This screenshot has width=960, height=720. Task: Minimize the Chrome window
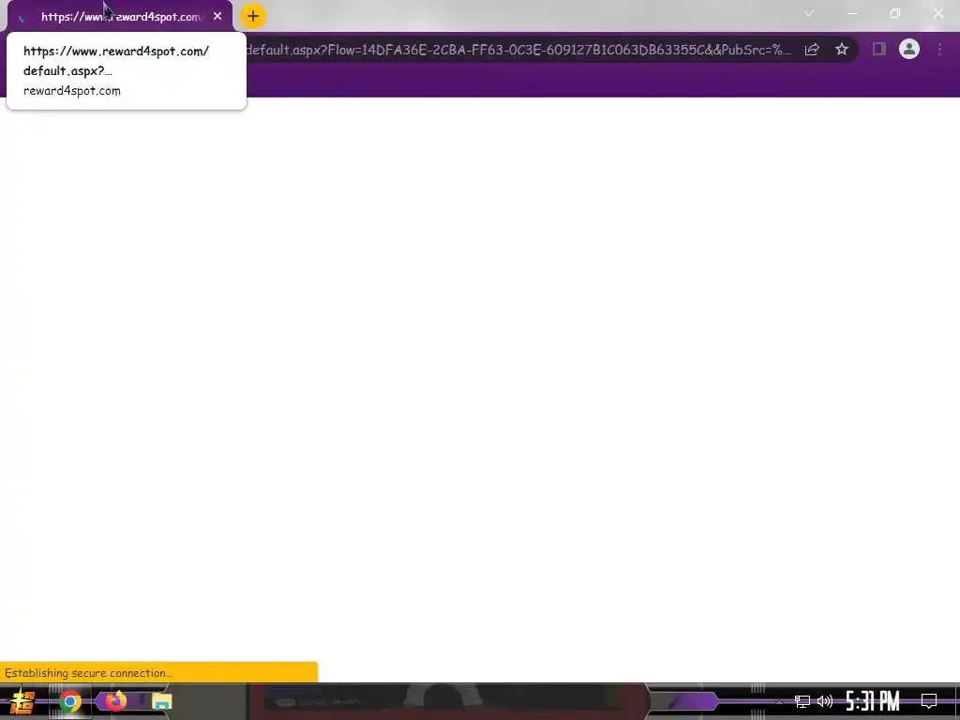tap(852, 13)
